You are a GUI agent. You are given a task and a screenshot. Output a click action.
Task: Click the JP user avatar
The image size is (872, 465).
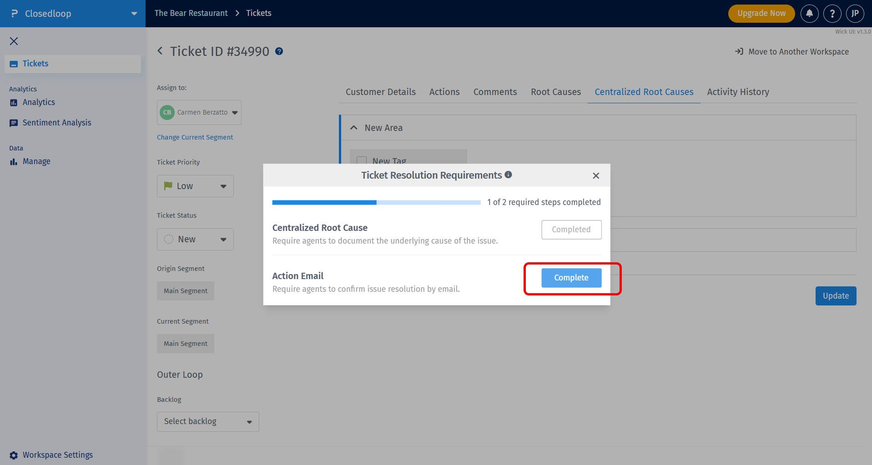click(855, 14)
